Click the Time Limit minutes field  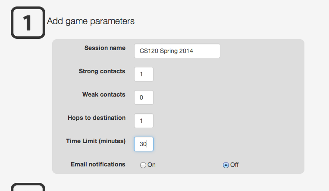click(144, 144)
